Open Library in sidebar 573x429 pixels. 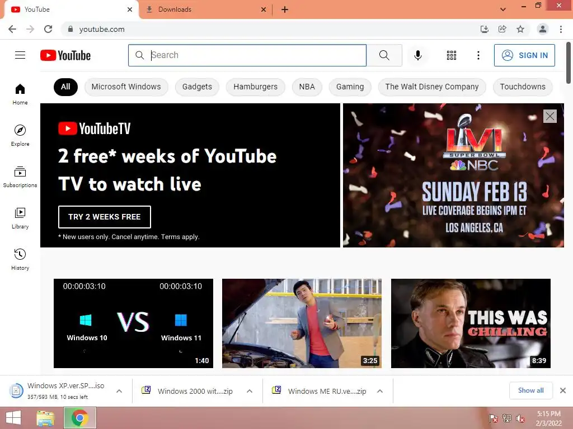tap(20, 218)
